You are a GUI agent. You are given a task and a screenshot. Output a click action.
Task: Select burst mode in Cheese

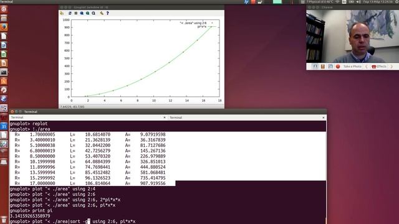tap(330, 67)
